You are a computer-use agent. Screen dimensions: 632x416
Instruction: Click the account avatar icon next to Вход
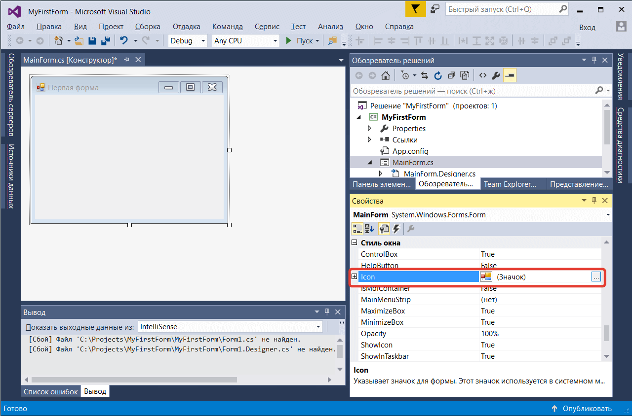(621, 27)
